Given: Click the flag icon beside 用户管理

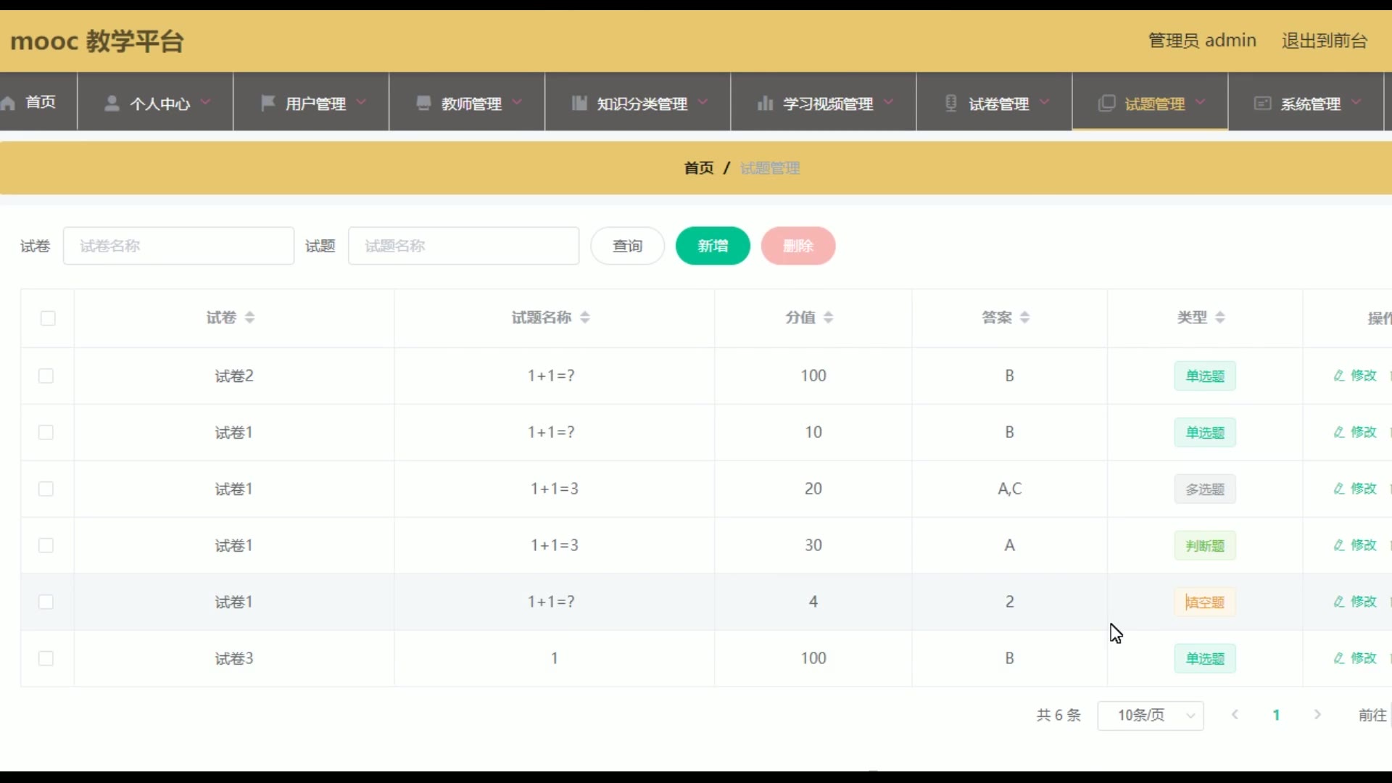Looking at the screenshot, I should (x=268, y=103).
